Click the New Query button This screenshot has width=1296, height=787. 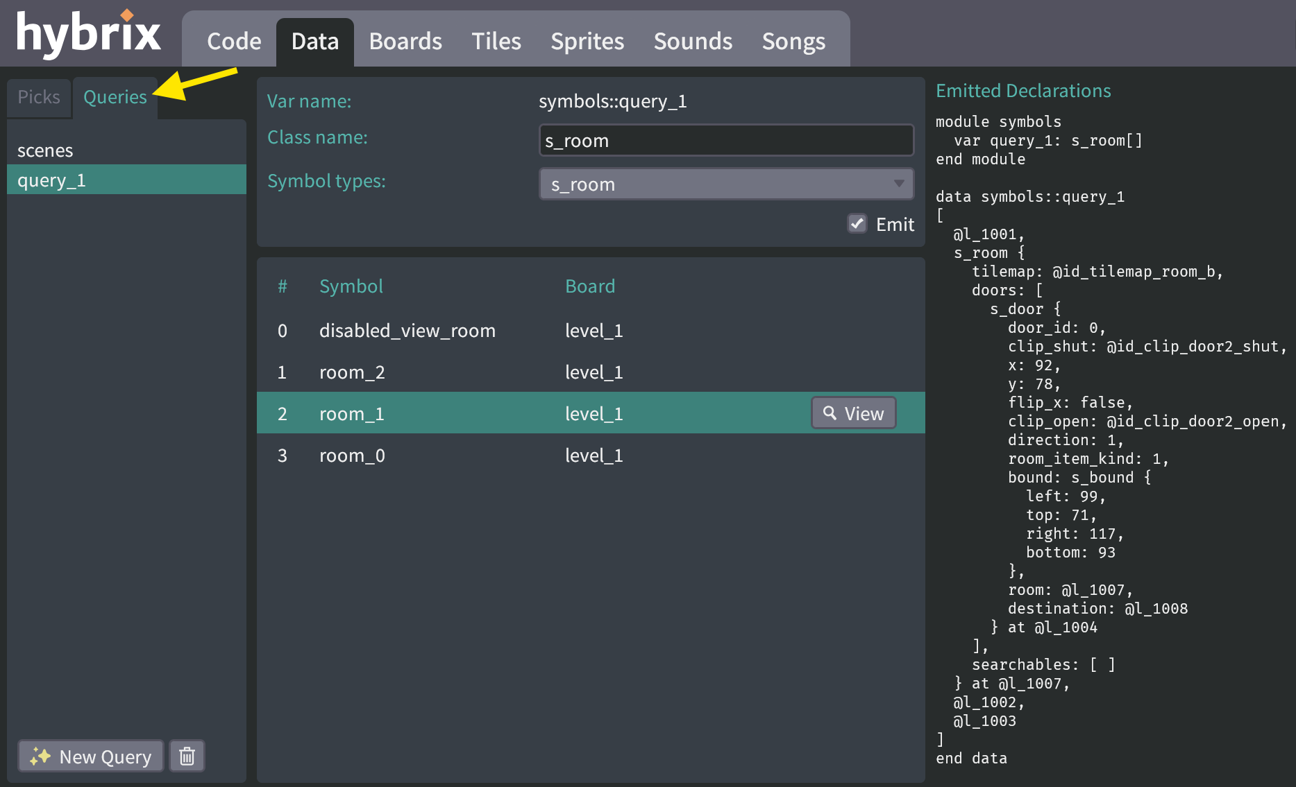tap(90, 756)
